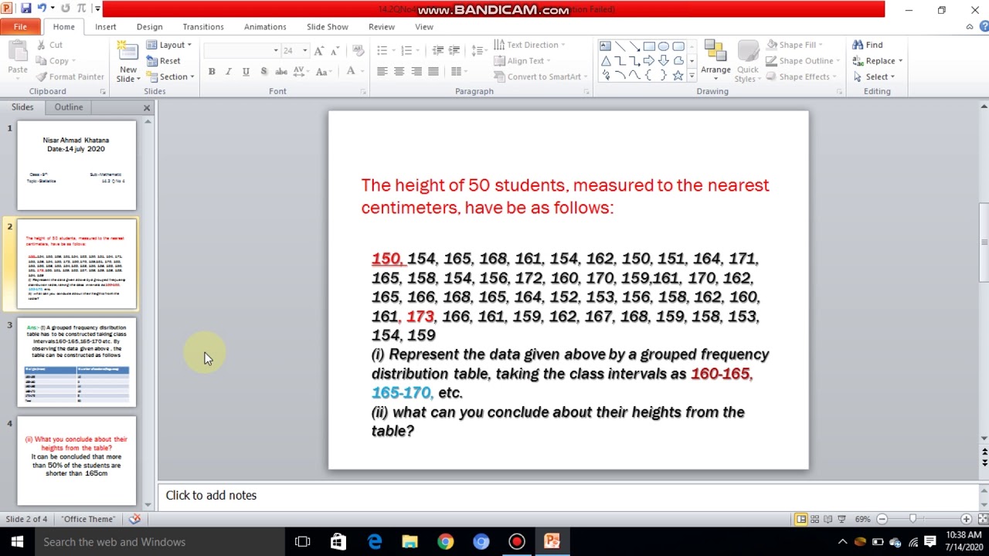Increase font size with the grow font icon
This screenshot has width=989, height=556.
pos(319,51)
